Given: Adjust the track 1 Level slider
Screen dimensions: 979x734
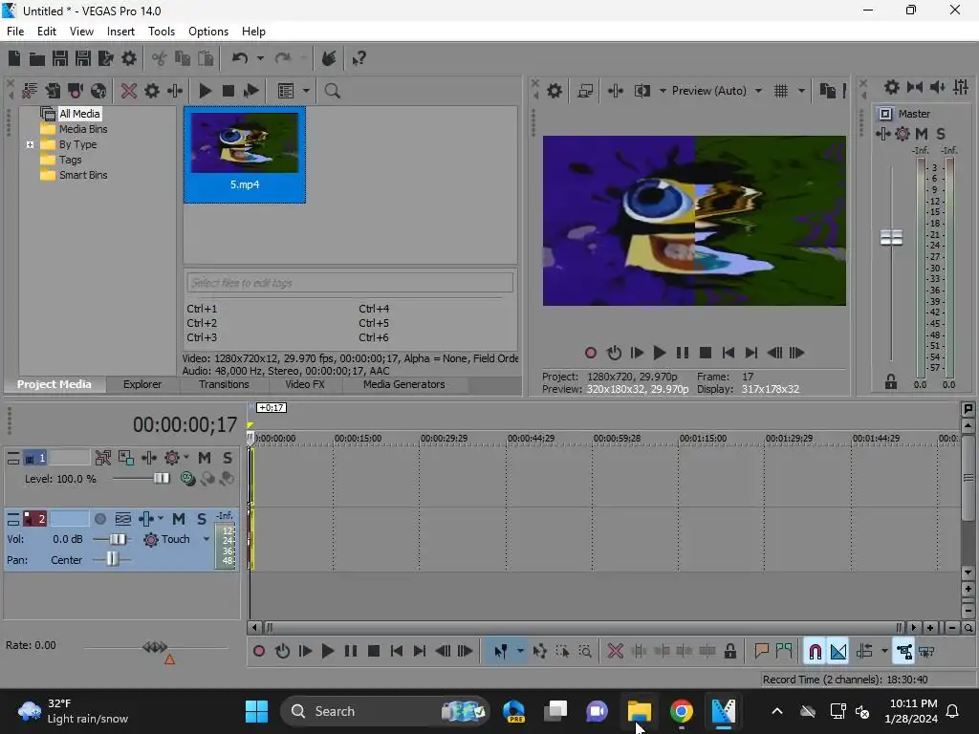Looking at the screenshot, I should tap(161, 478).
